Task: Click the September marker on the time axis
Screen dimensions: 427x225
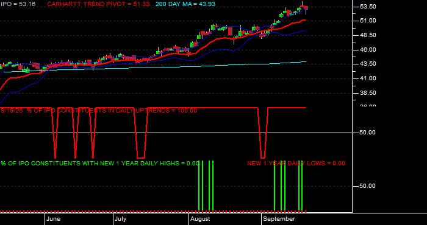Action: point(279,219)
